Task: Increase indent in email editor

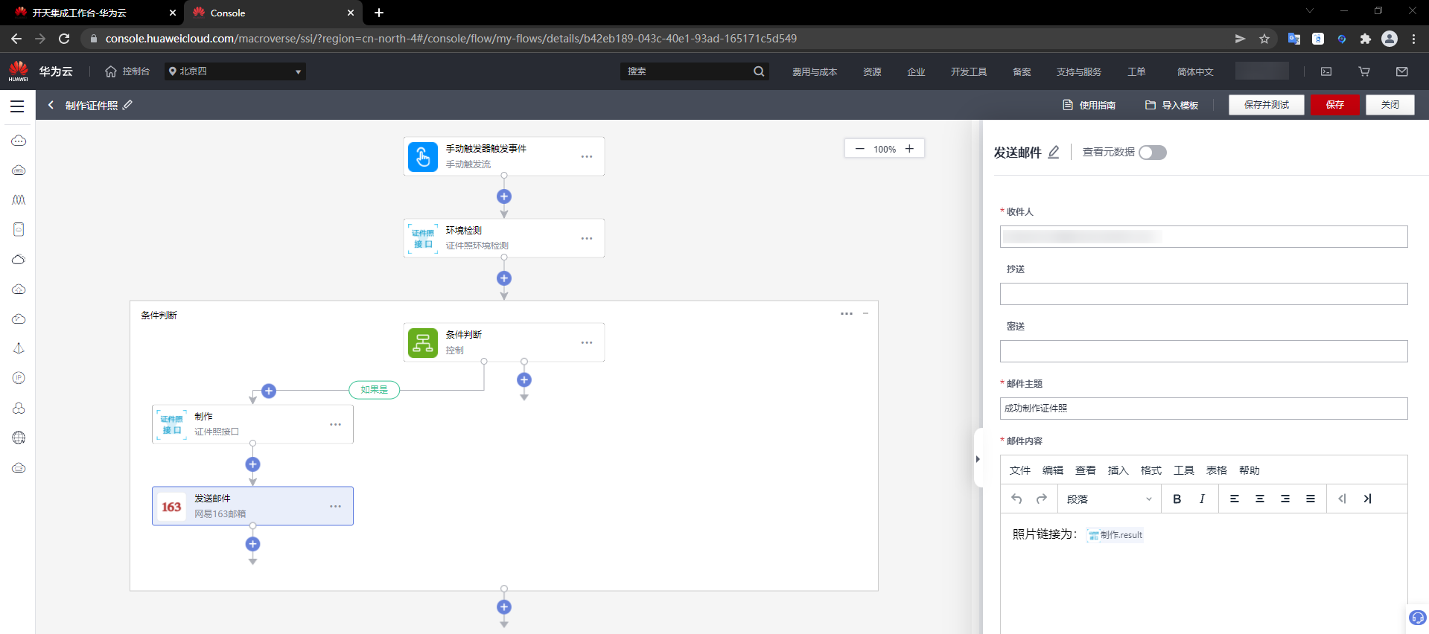Action: tap(1367, 499)
